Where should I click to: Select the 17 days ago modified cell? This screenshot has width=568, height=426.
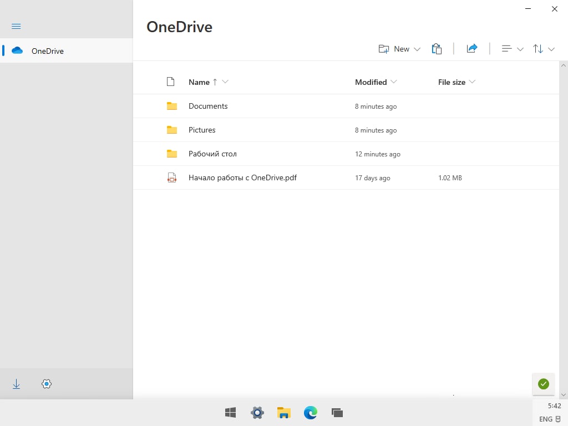pyautogui.click(x=372, y=178)
